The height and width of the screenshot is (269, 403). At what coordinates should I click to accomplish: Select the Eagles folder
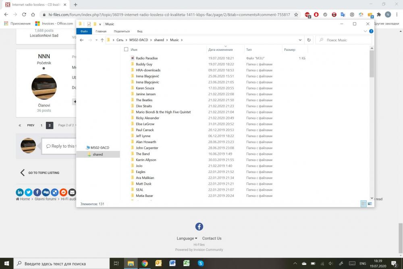(x=140, y=172)
